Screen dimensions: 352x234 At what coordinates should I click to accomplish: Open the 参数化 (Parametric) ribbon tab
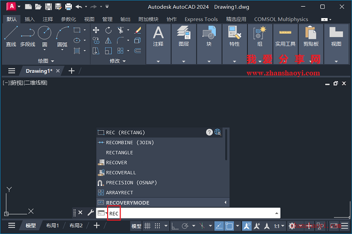pos(68,19)
